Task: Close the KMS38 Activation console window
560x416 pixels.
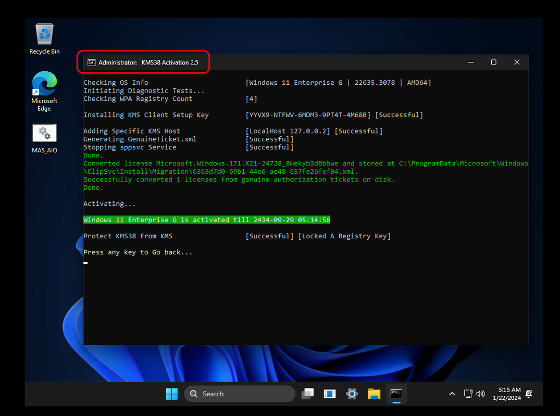Action: pyautogui.click(x=517, y=62)
